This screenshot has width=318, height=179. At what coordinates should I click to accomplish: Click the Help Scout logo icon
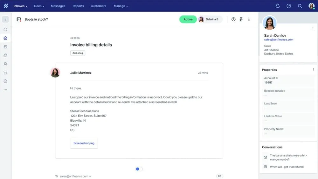pos(6,6)
